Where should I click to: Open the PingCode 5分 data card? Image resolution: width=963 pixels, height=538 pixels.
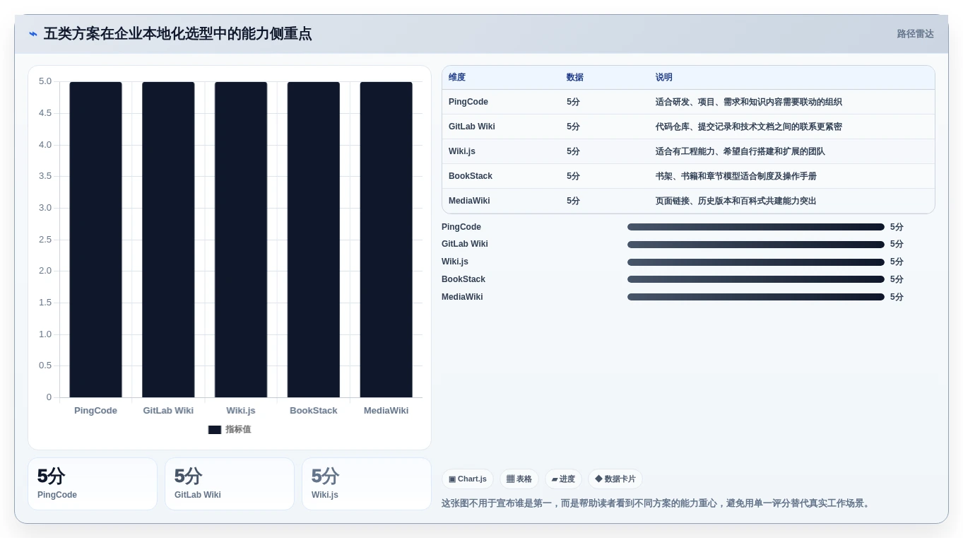coord(93,484)
